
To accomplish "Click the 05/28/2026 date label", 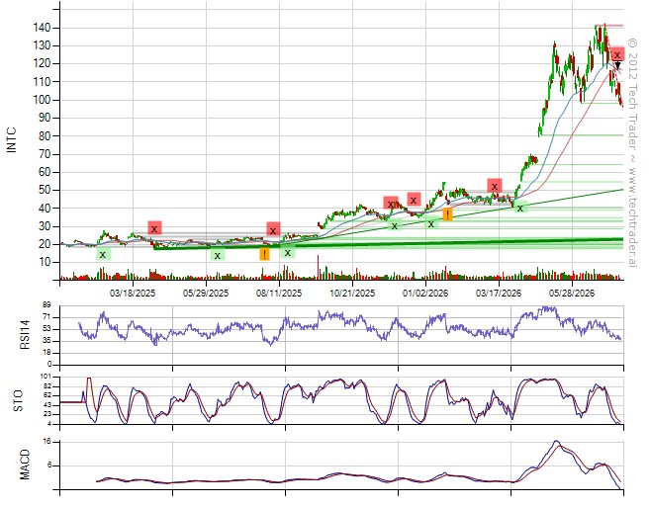I will click(x=572, y=294).
